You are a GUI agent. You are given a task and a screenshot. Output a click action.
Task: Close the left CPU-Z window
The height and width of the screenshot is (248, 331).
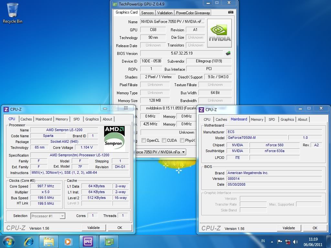(x=126, y=108)
